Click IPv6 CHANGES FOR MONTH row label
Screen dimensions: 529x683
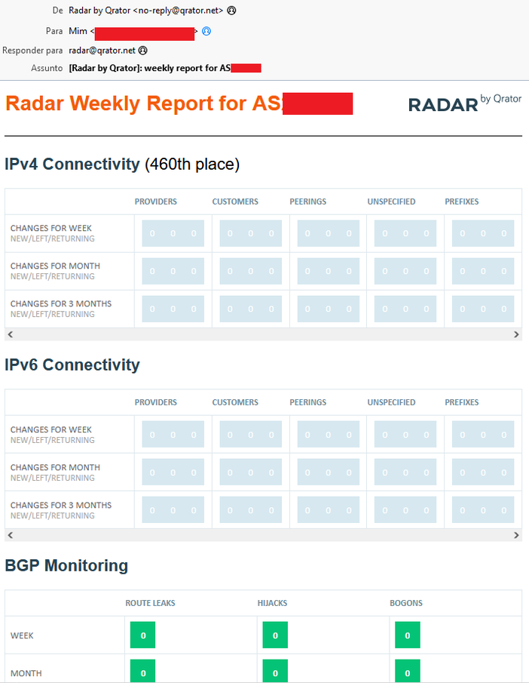pos(55,467)
